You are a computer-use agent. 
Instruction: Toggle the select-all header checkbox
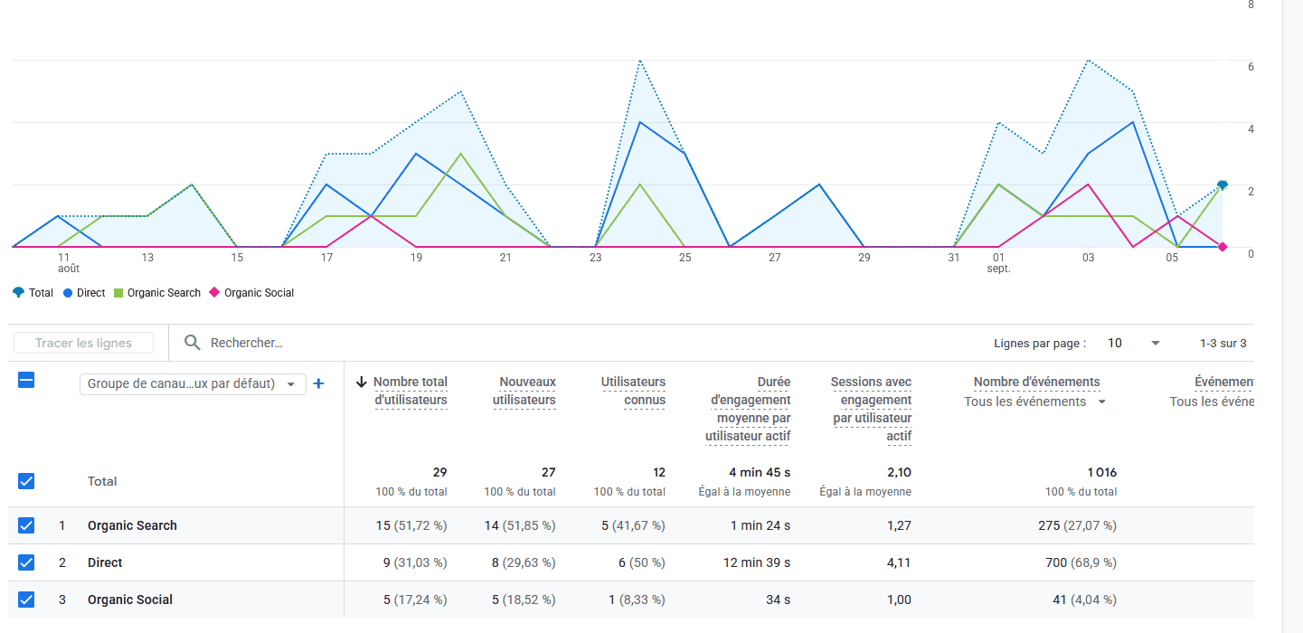click(x=26, y=381)
